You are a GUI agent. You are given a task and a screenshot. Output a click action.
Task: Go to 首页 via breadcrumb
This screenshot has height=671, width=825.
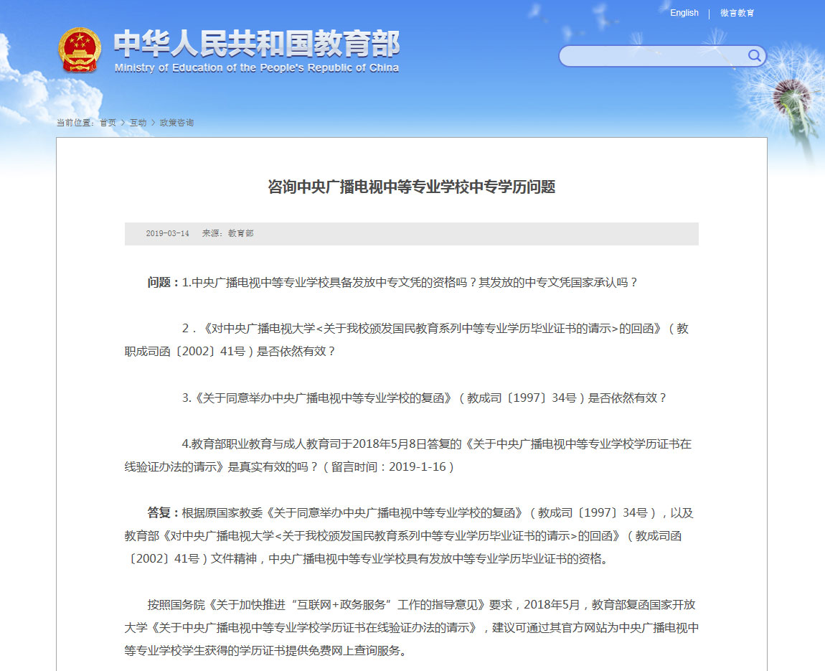click(x=108, y=123)
